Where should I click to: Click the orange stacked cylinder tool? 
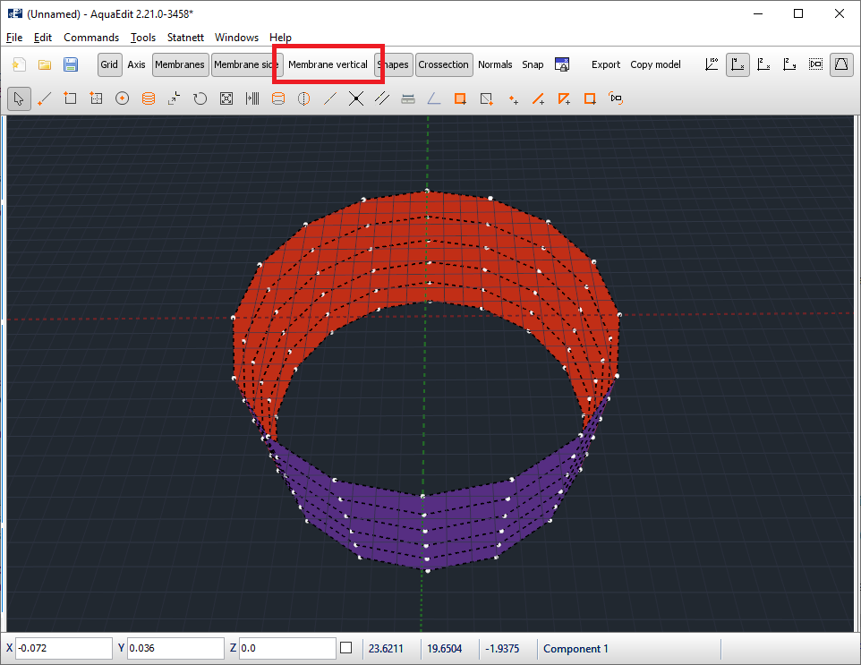(x=149, y=98)
